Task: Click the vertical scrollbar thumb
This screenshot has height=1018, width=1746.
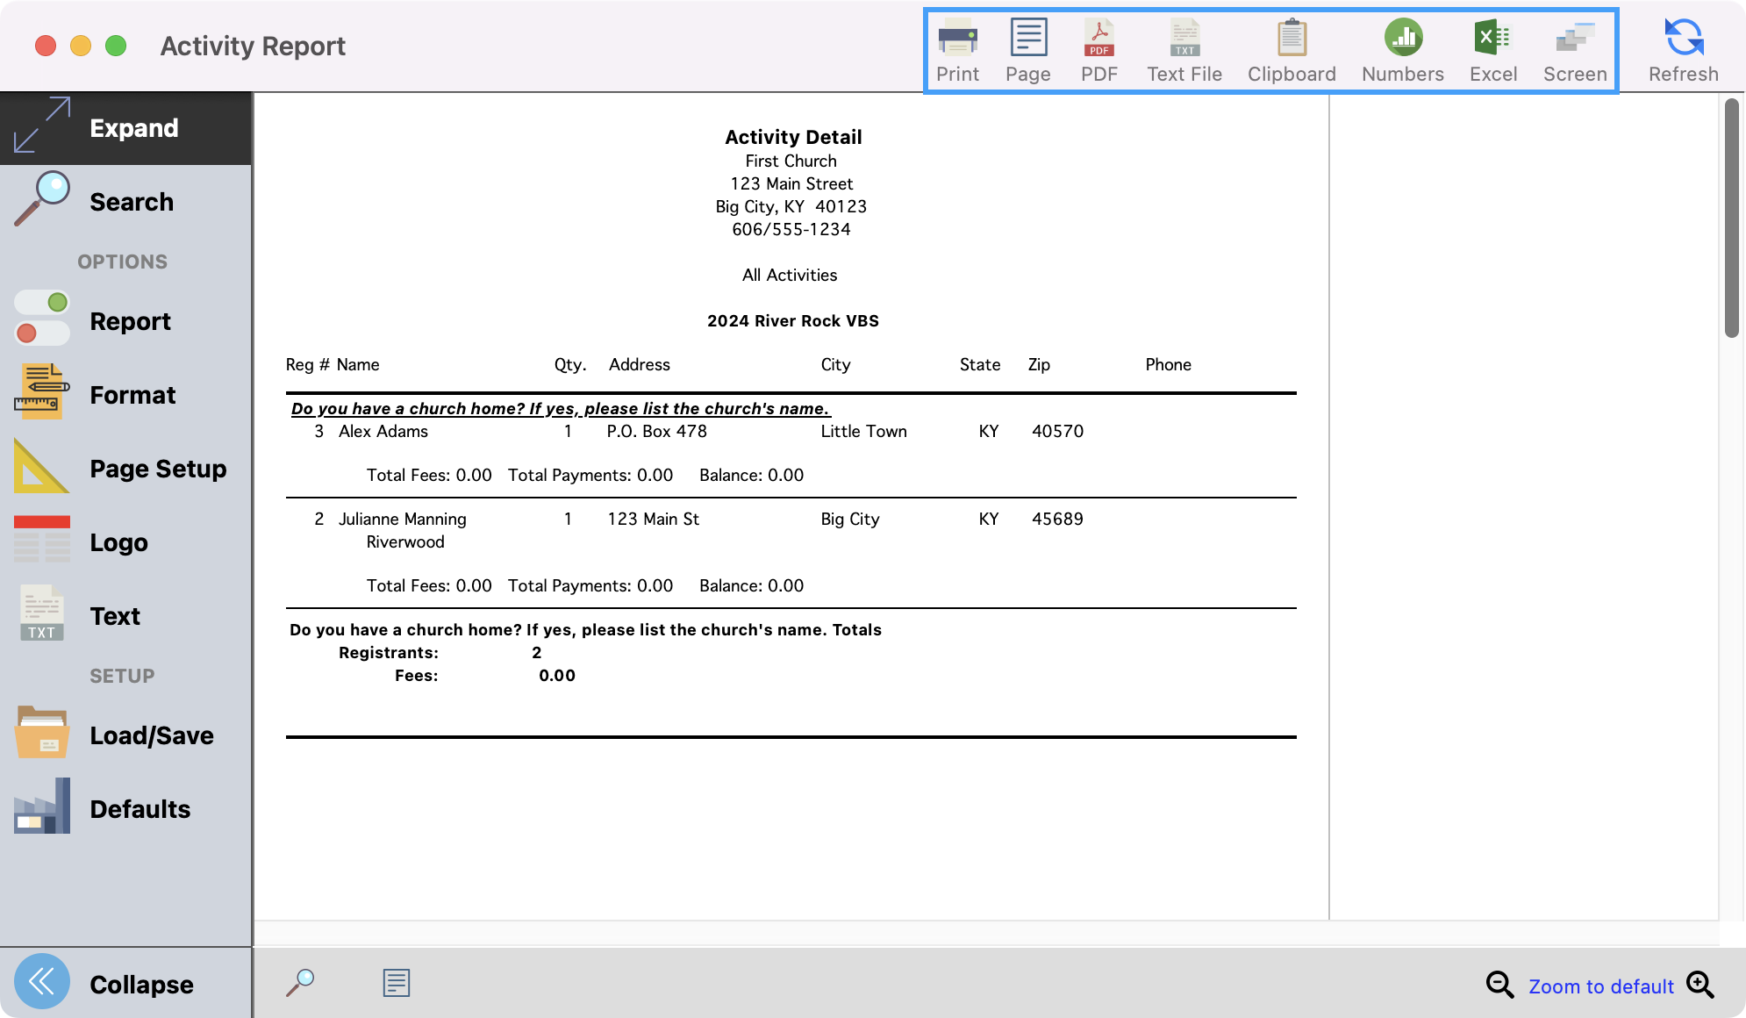Action: click(x=1731, y=219)
